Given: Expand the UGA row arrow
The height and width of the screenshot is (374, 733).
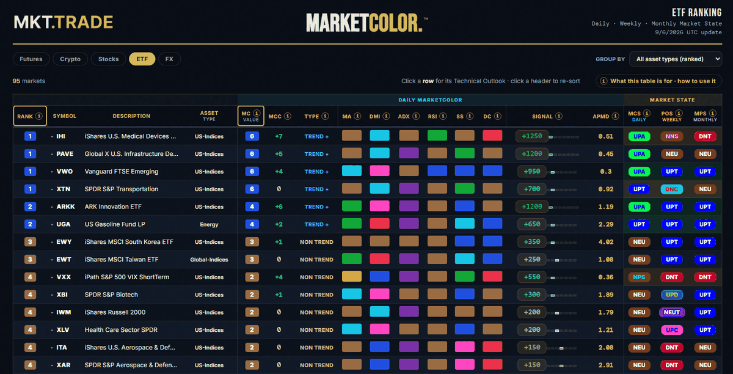Looking at the screenshot, I should 52,225.
